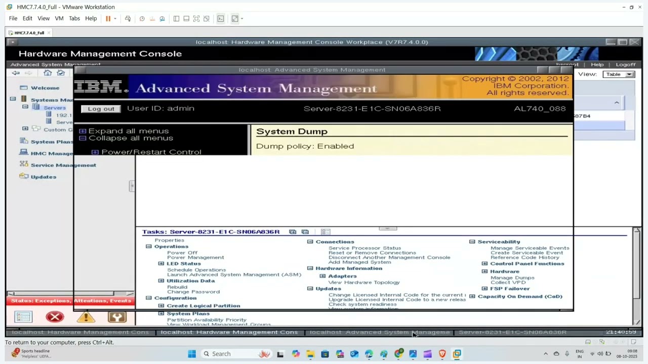
Task: Click the HMC set-home-page icon
Action: click(61, 73)
